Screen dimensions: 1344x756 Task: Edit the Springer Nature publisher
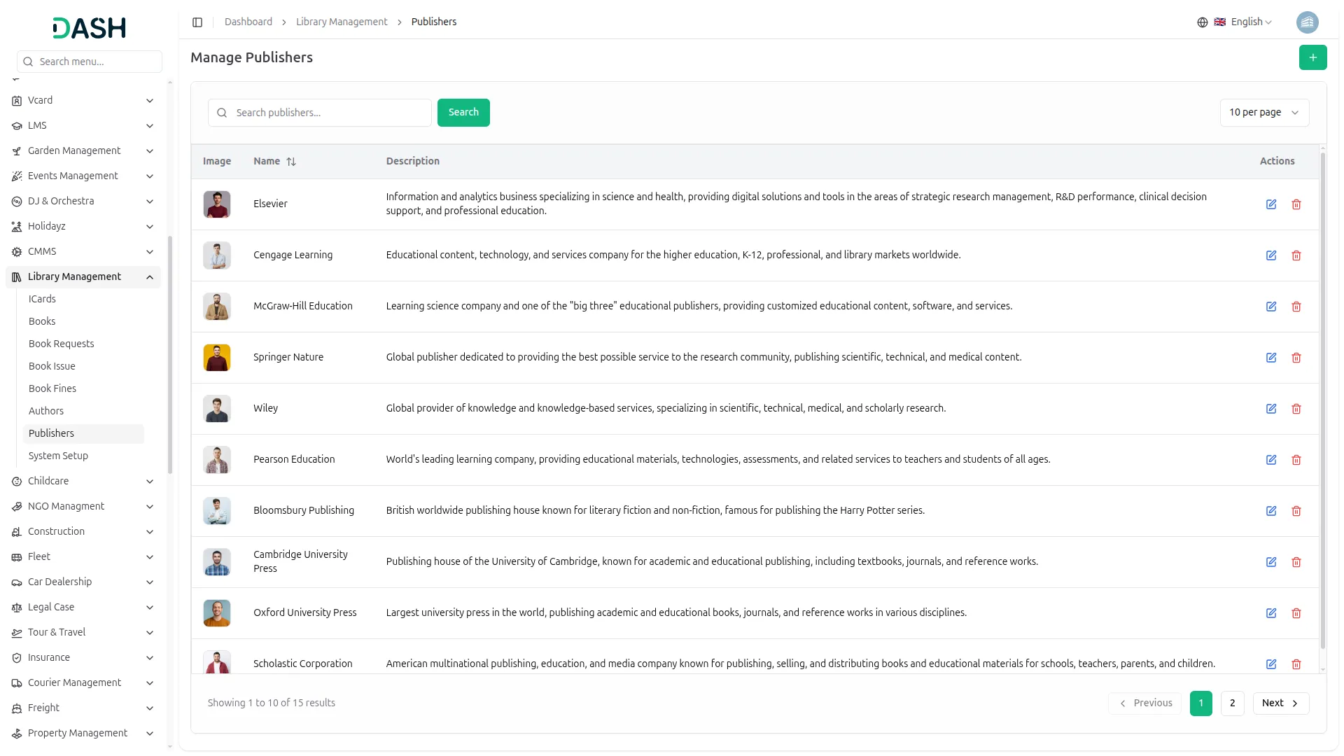pyautogui.click(x=1271, y=358)
